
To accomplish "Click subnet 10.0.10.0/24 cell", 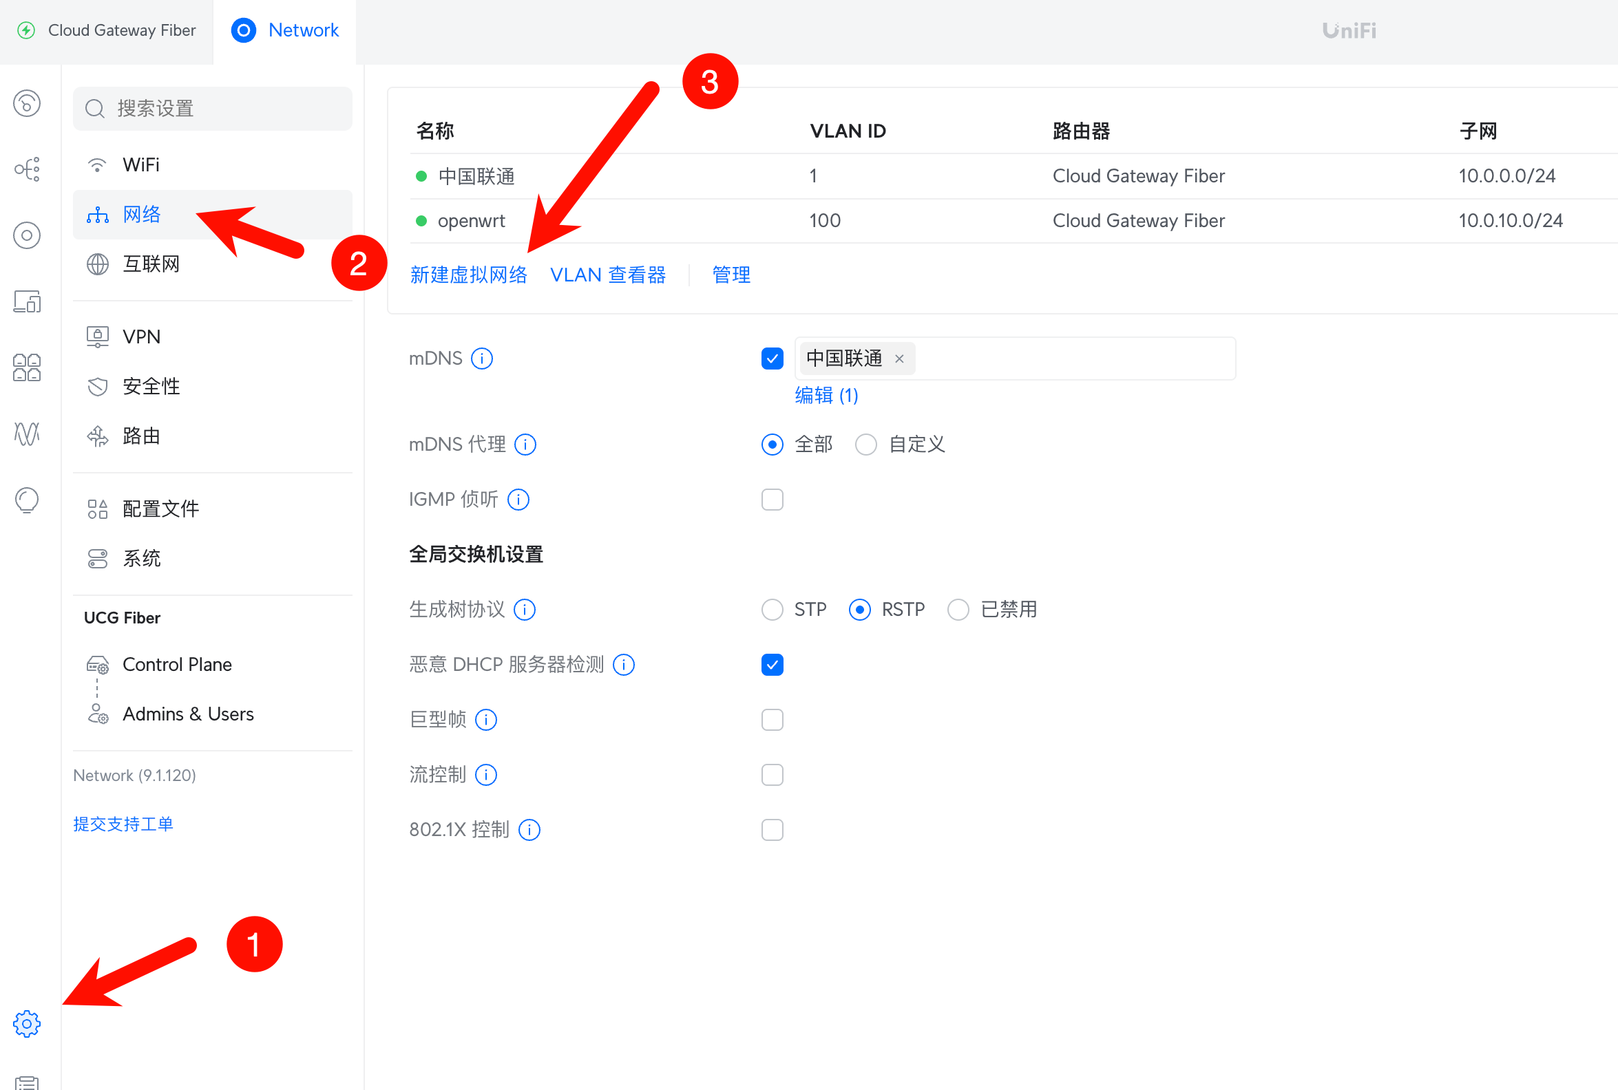I will (x=1510, y=221).
